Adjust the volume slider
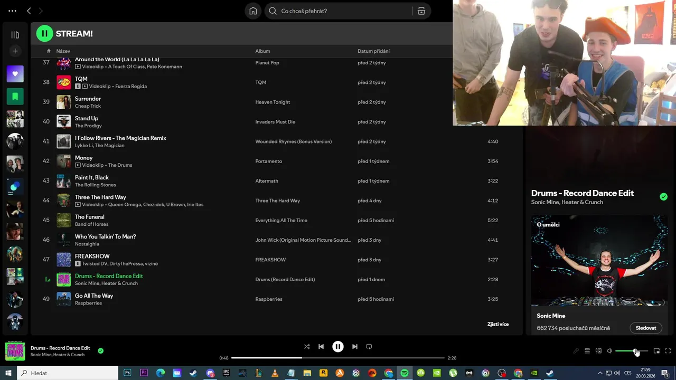This screenshot has width=676, height=380. (x=632, y=351)
